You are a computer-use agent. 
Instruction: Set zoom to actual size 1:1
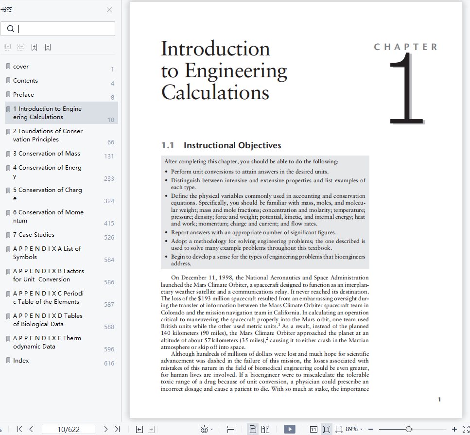click(313, 429)
